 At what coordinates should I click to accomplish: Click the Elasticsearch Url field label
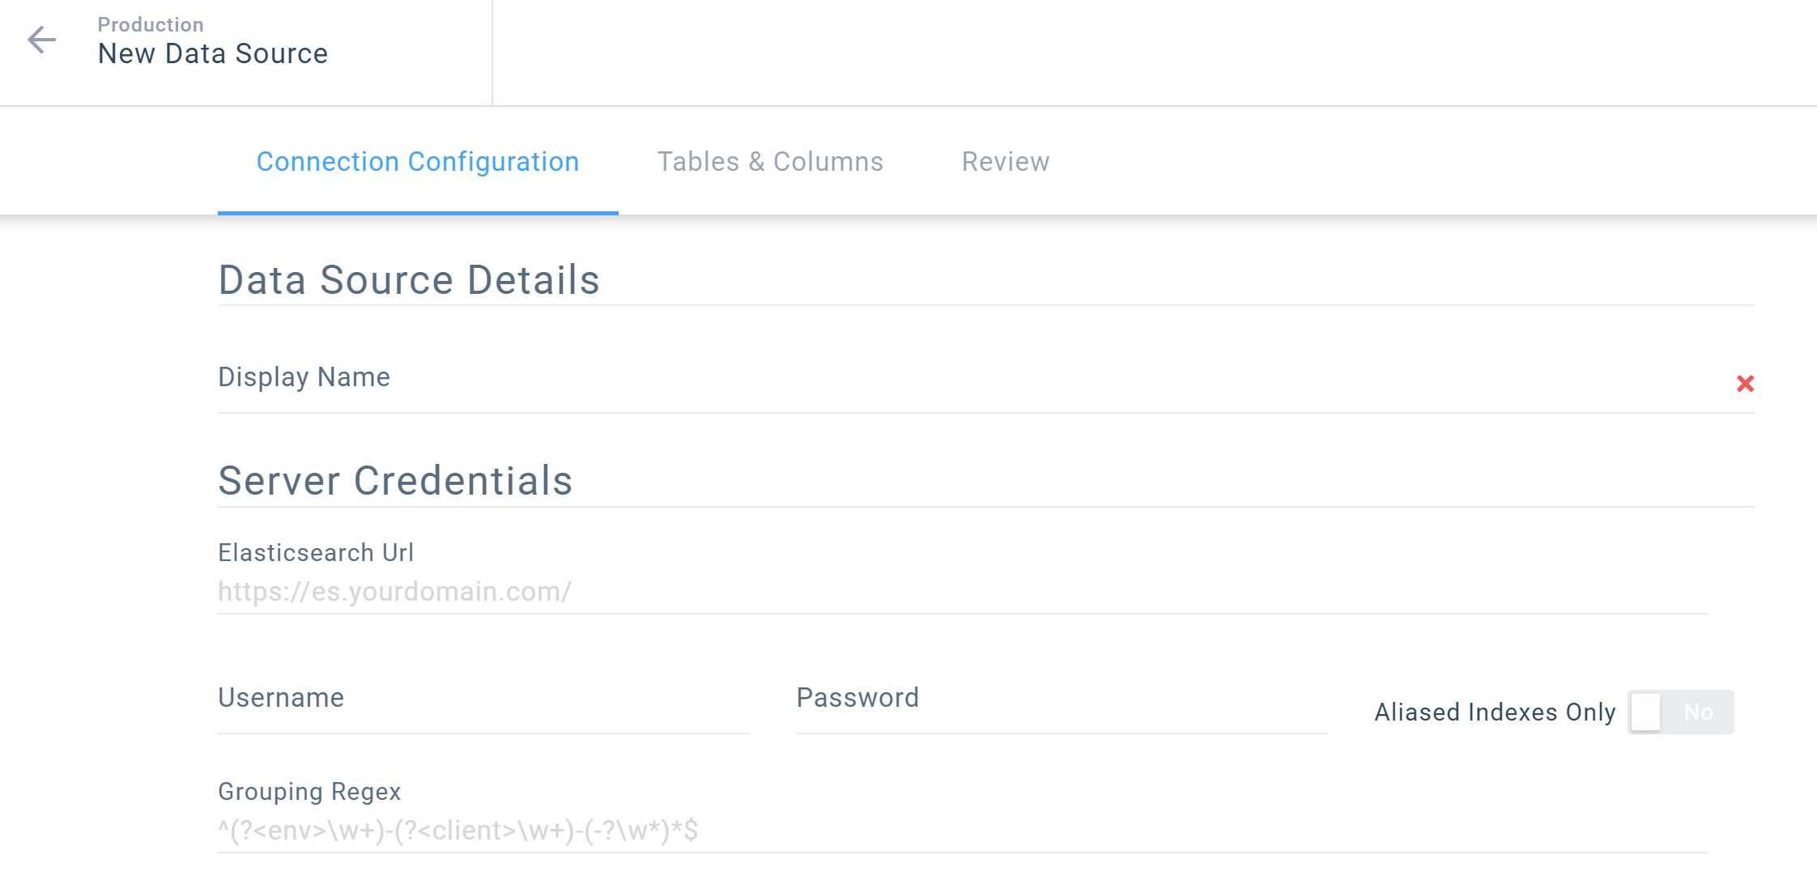click(316, 552)
